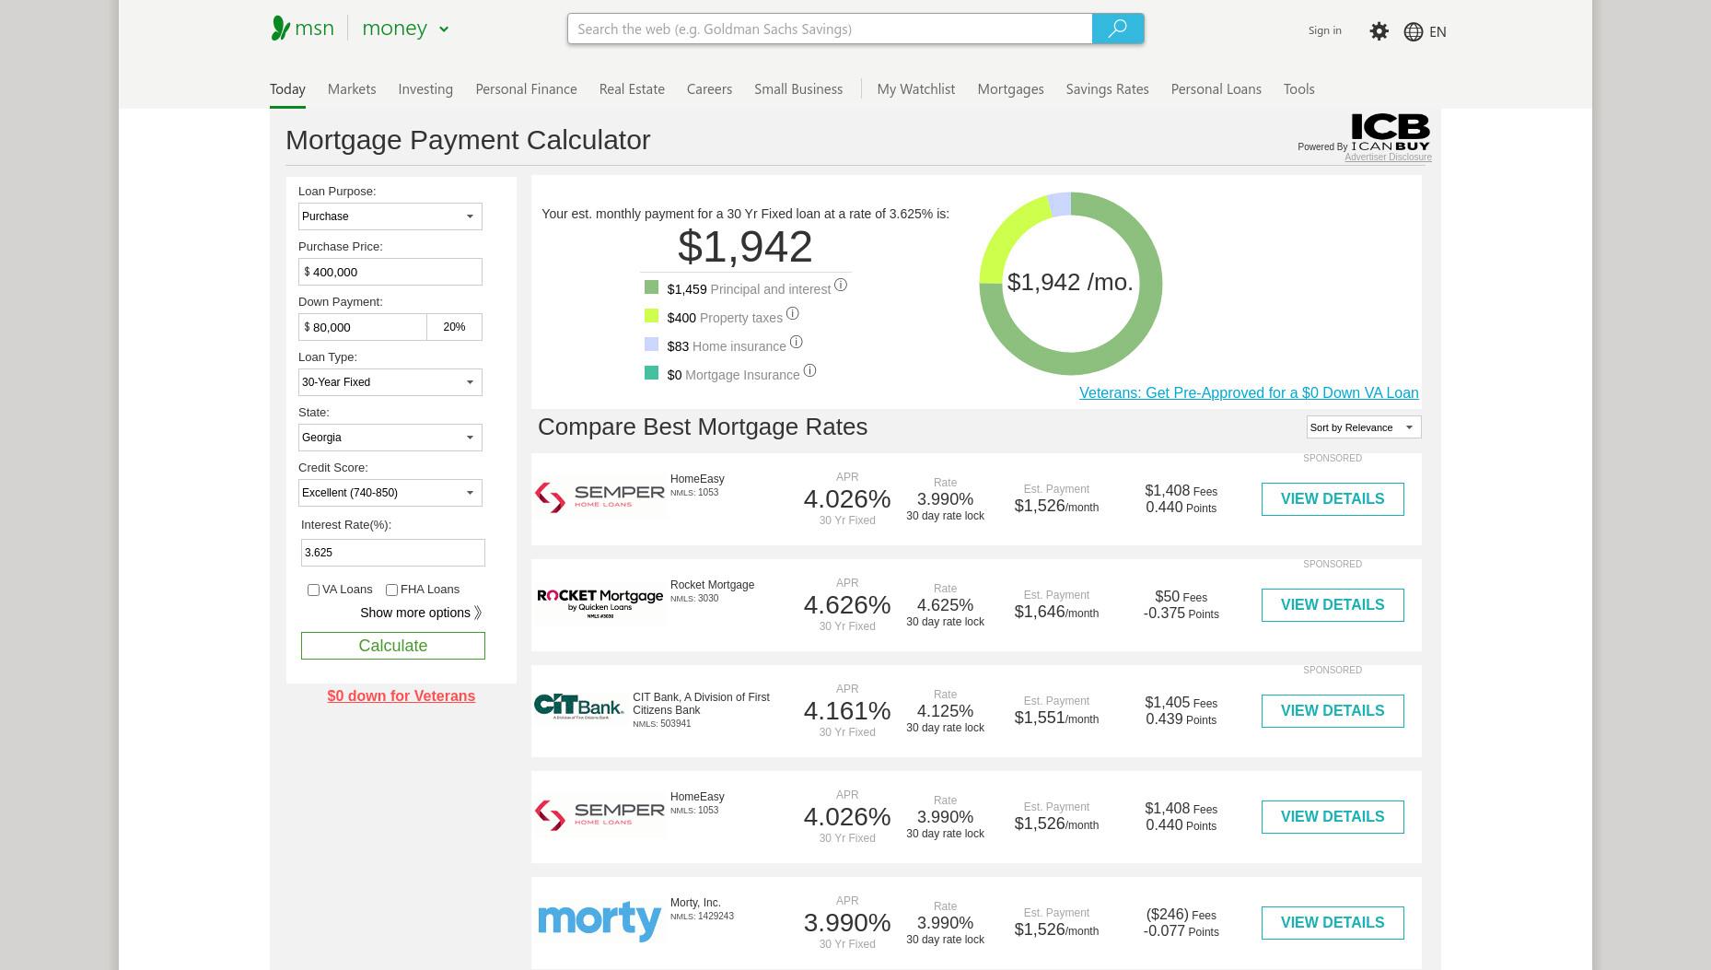Open My Watchlist
Viewport: 1711px width, 970px height.
click(x=915, y=89)
